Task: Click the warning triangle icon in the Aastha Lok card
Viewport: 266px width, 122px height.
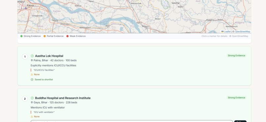Action: click(x=32, y=75)
